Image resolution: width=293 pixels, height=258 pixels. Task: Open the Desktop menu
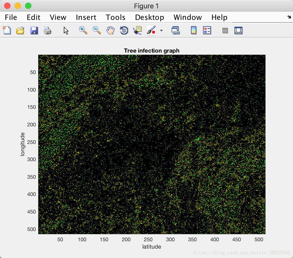click(149, 17)
